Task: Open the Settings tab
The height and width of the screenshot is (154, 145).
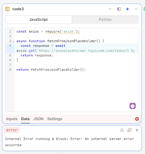Action: coord(55,119)
